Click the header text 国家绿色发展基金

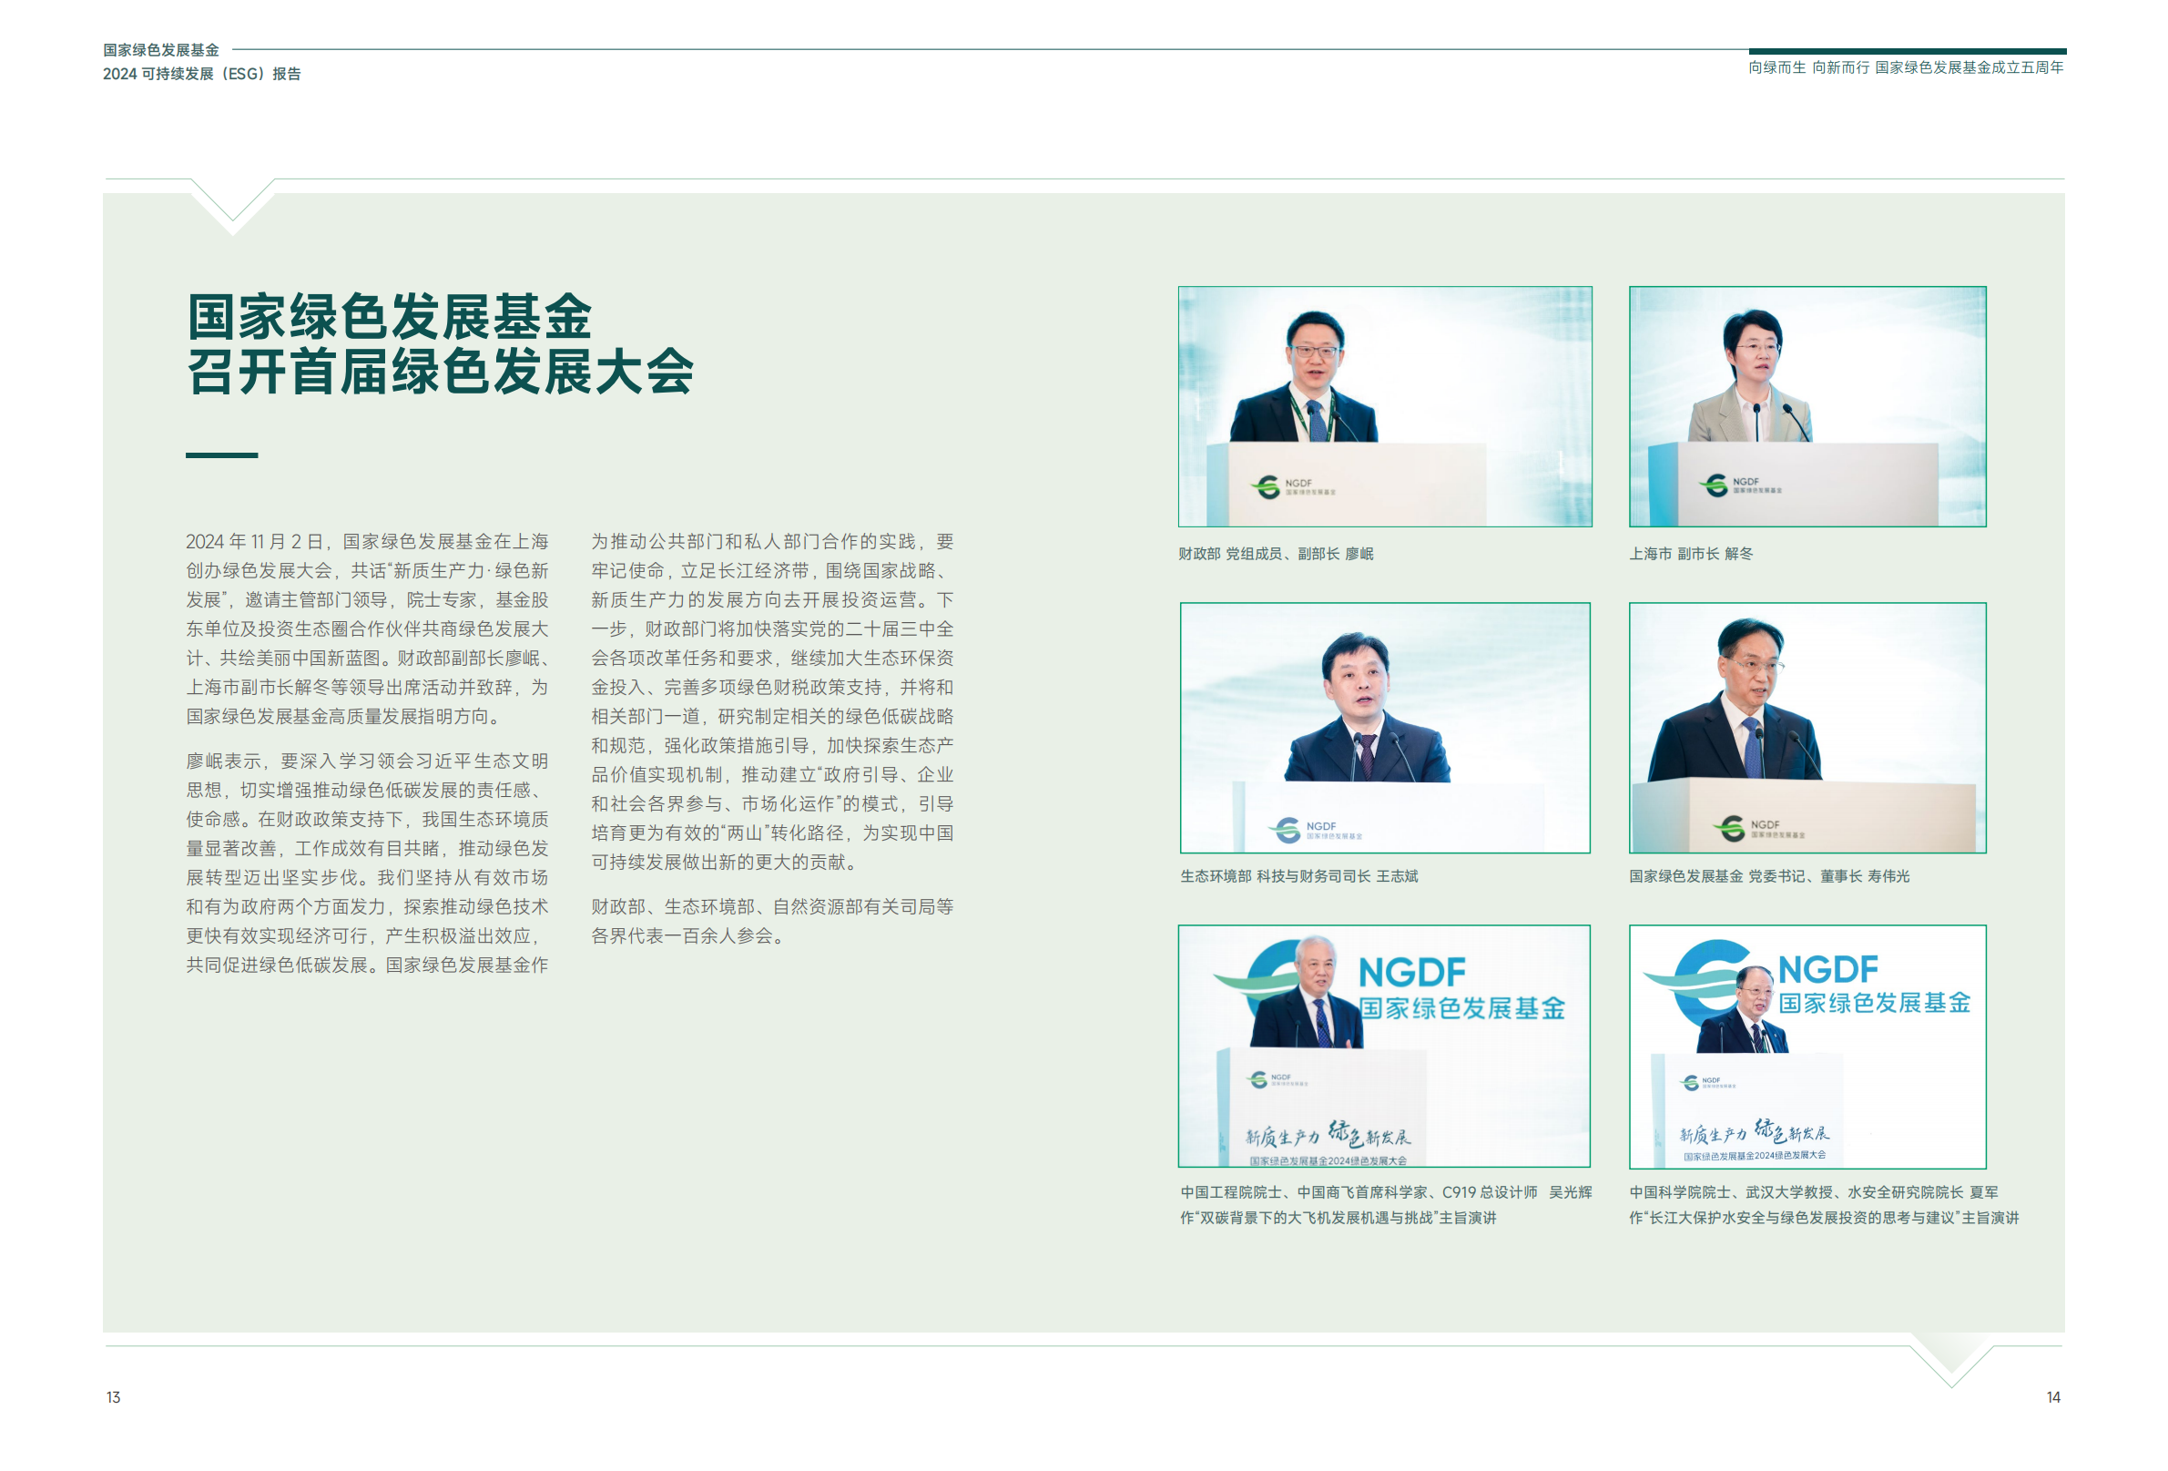(160, 49)
